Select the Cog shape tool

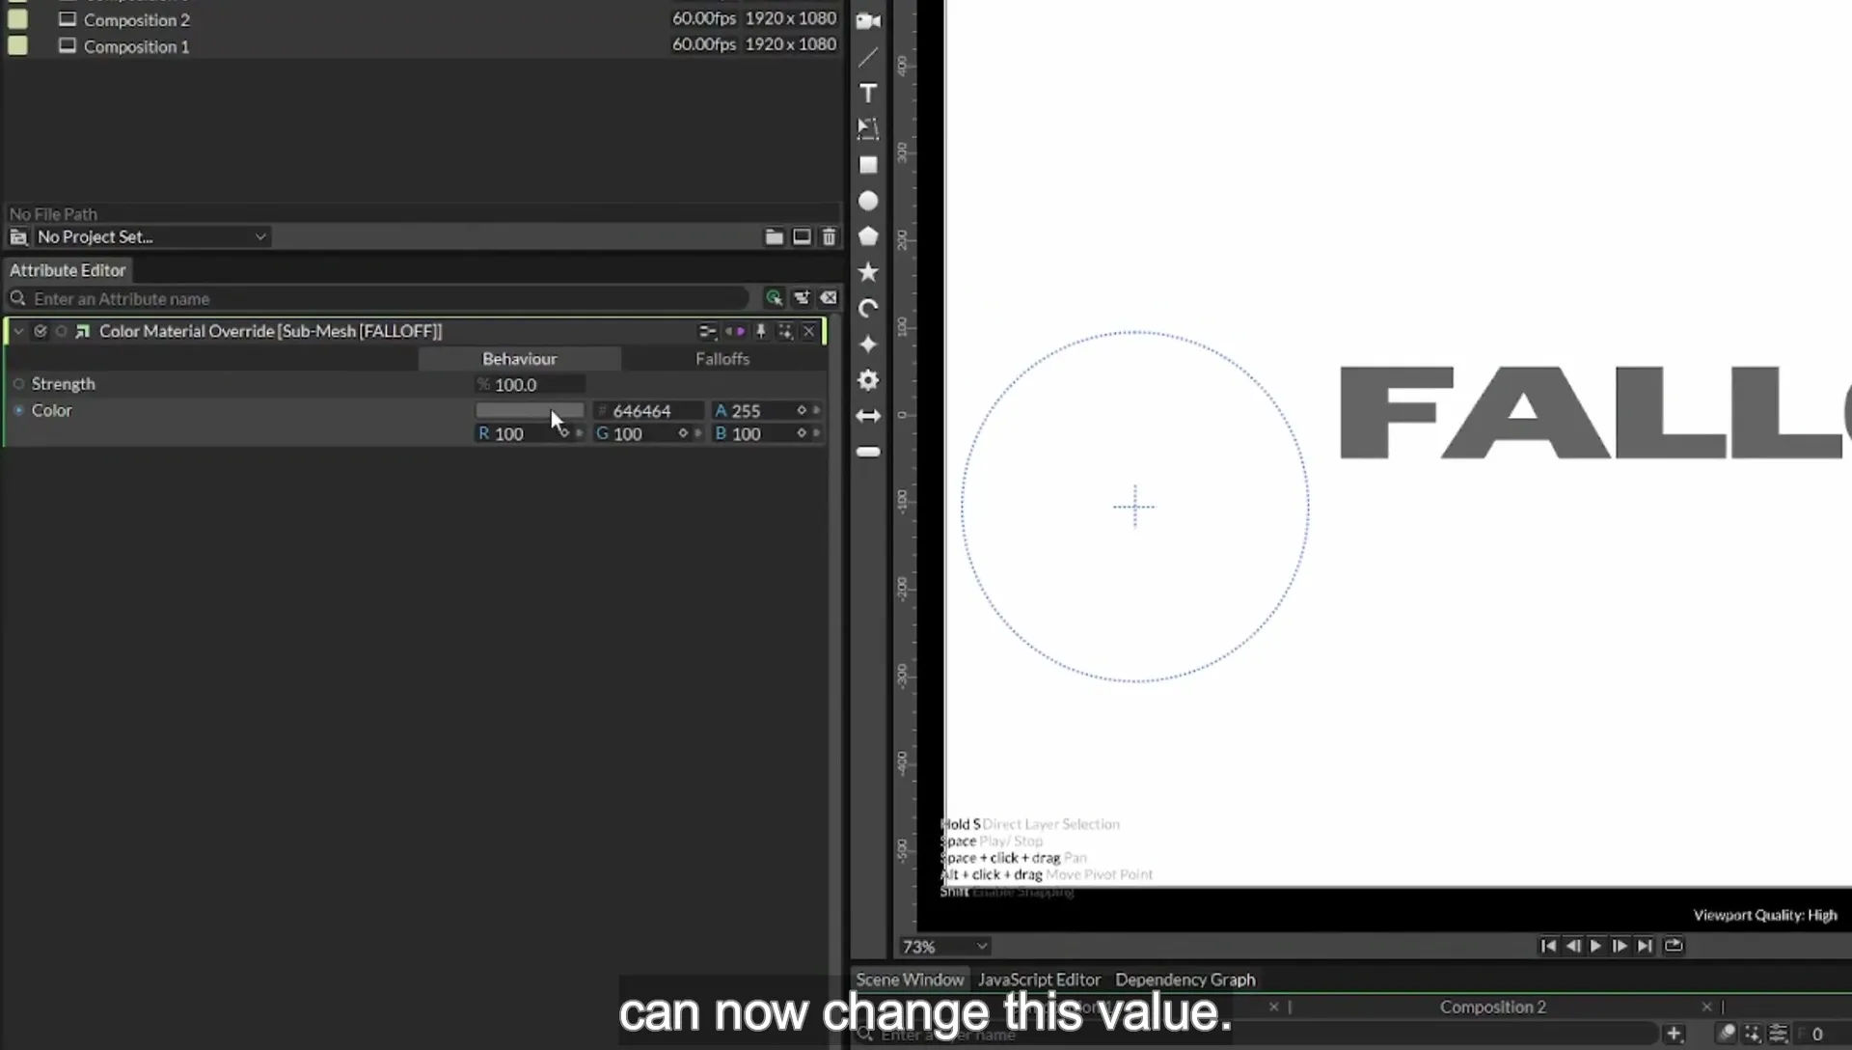coord(868,380)
